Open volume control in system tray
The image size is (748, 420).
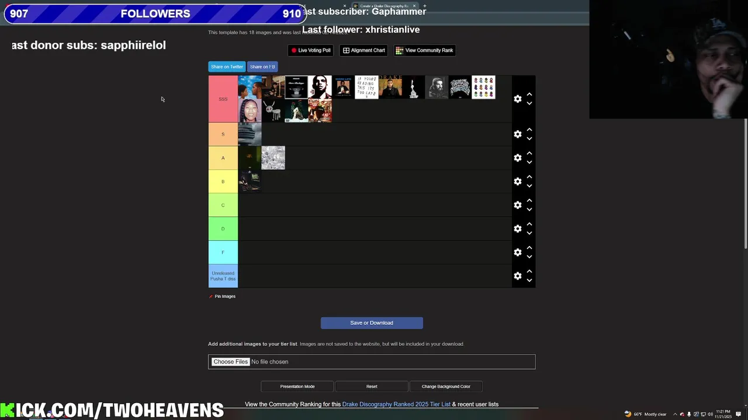(x=710, y=414)
